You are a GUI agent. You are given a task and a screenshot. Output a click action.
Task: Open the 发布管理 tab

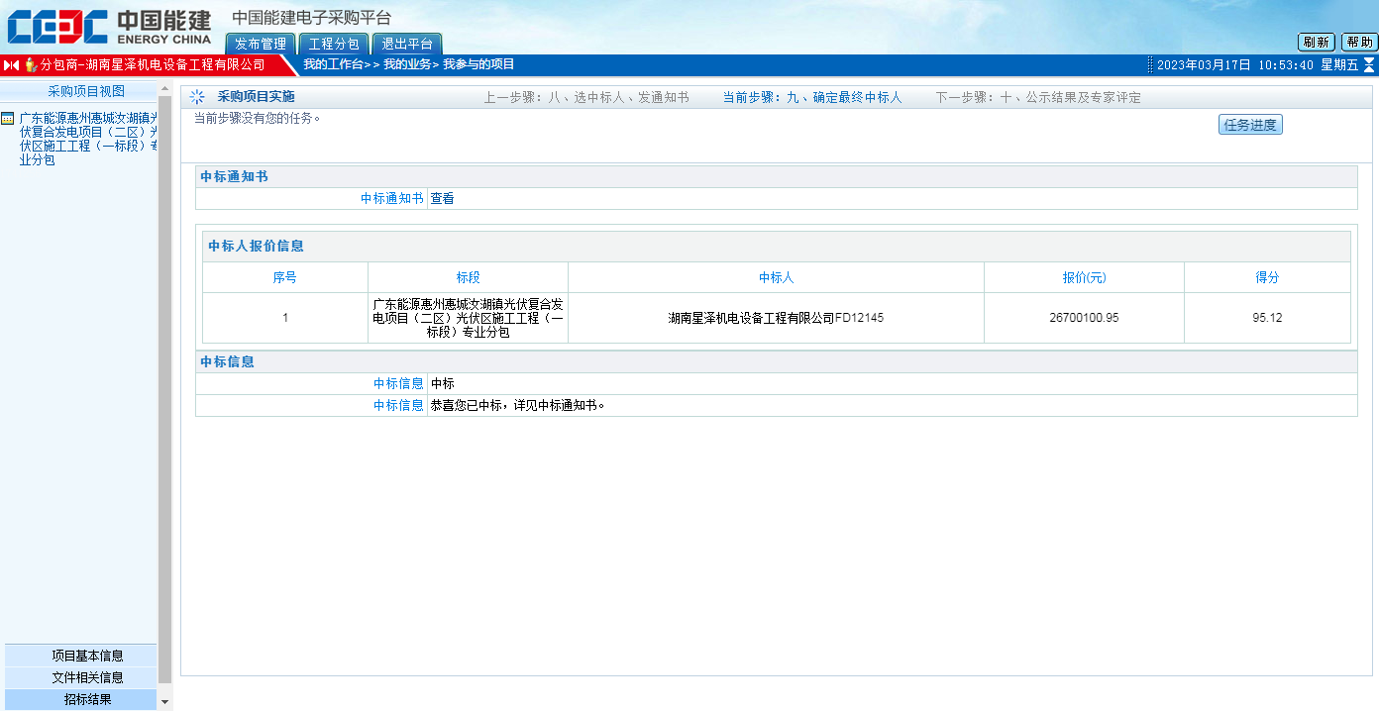coord(261,45)
